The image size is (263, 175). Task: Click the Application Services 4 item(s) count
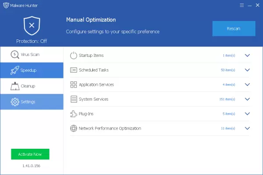coord(228,84)
